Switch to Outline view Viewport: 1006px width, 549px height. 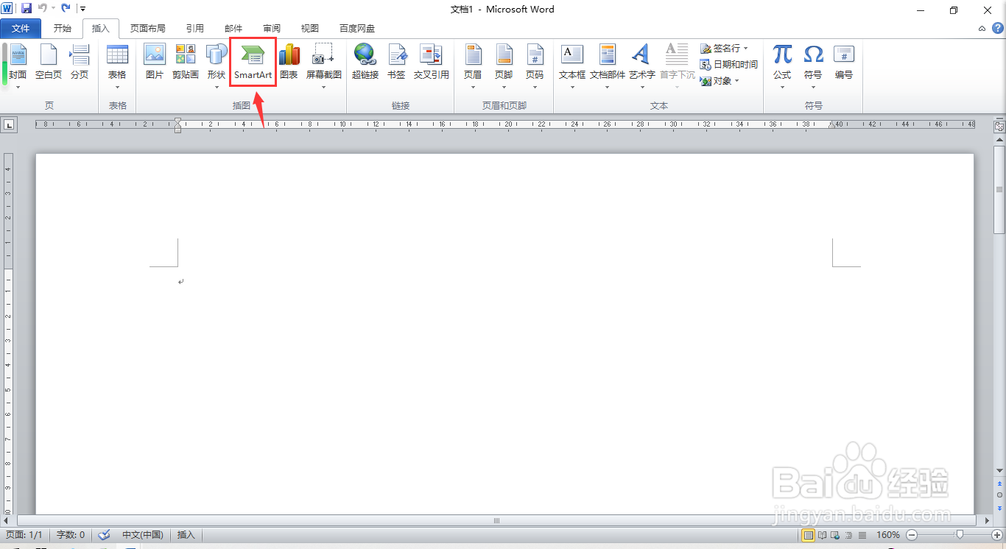coord(849,535)
